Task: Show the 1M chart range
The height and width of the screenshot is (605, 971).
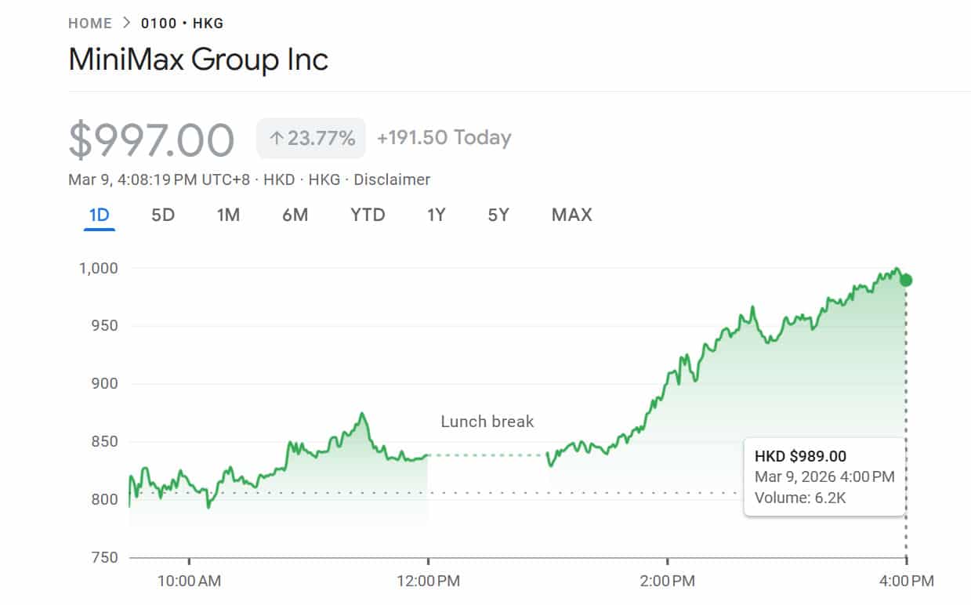Action: point(228,215)
